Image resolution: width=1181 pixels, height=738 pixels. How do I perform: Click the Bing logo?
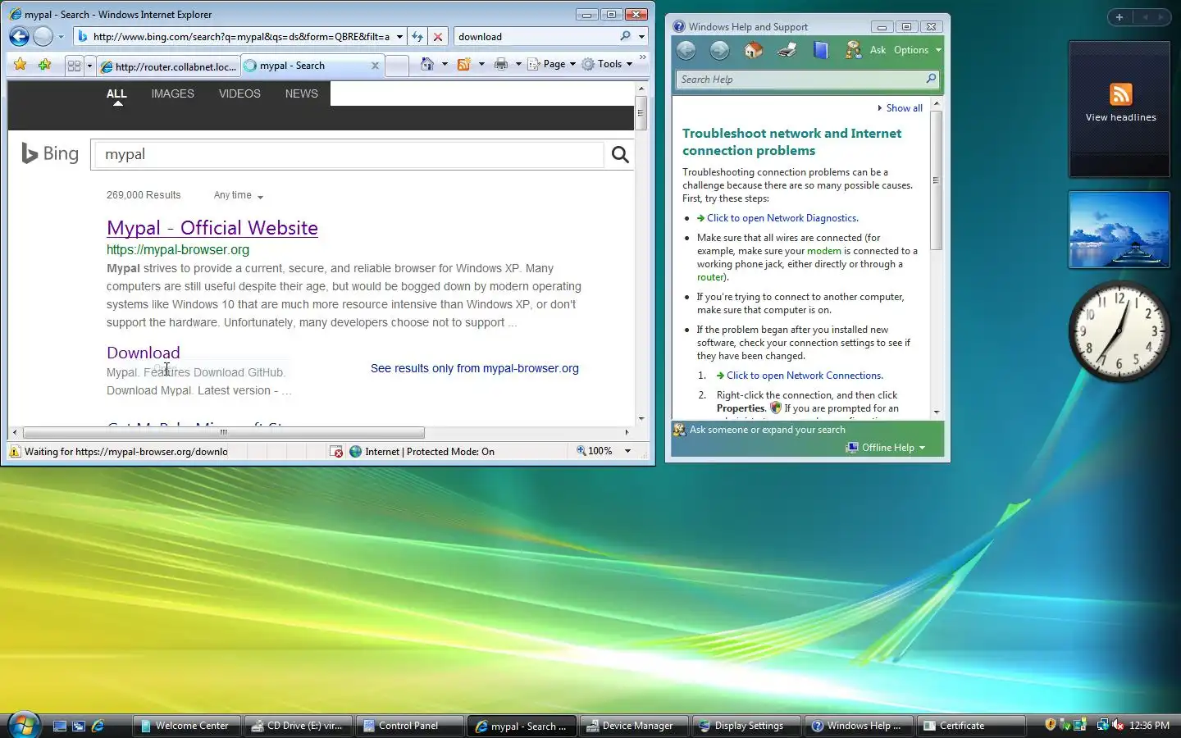(x=50, y=153)
